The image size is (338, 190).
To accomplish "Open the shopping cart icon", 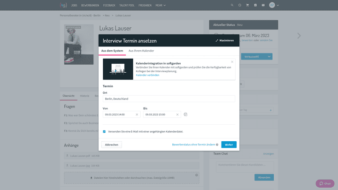I will point(247,5).
